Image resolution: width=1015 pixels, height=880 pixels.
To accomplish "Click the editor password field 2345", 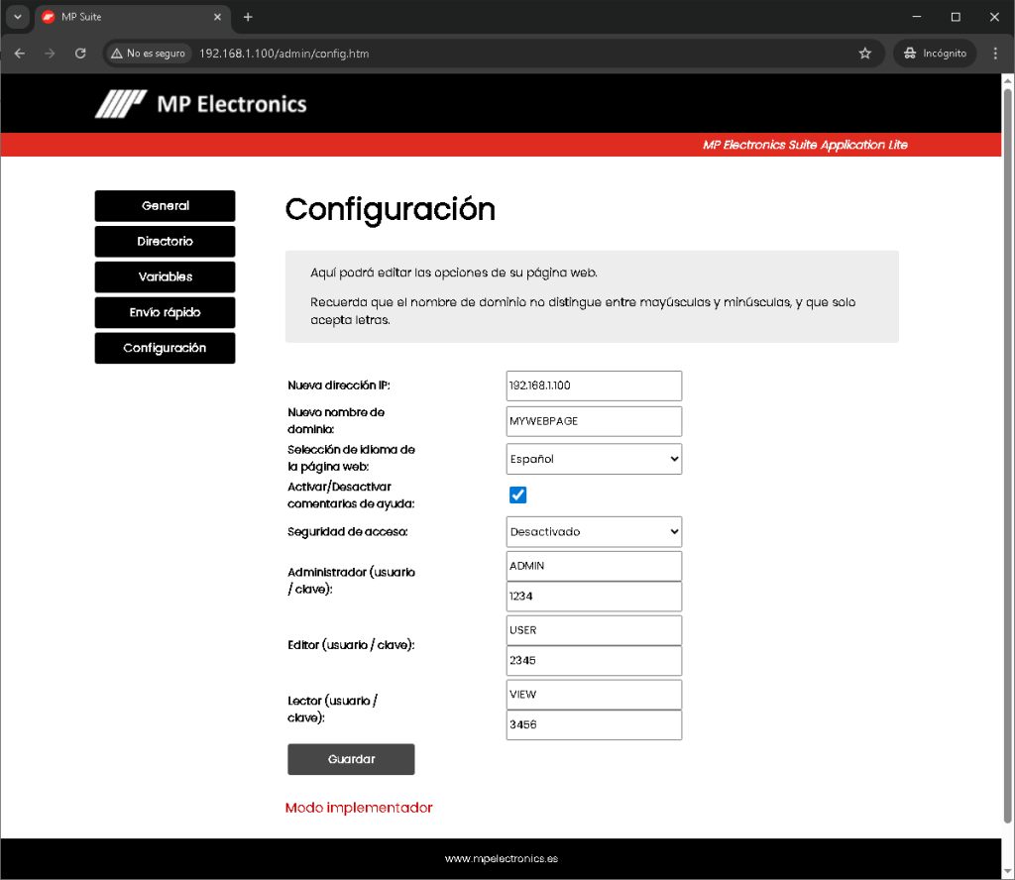I will click(594, 661).
